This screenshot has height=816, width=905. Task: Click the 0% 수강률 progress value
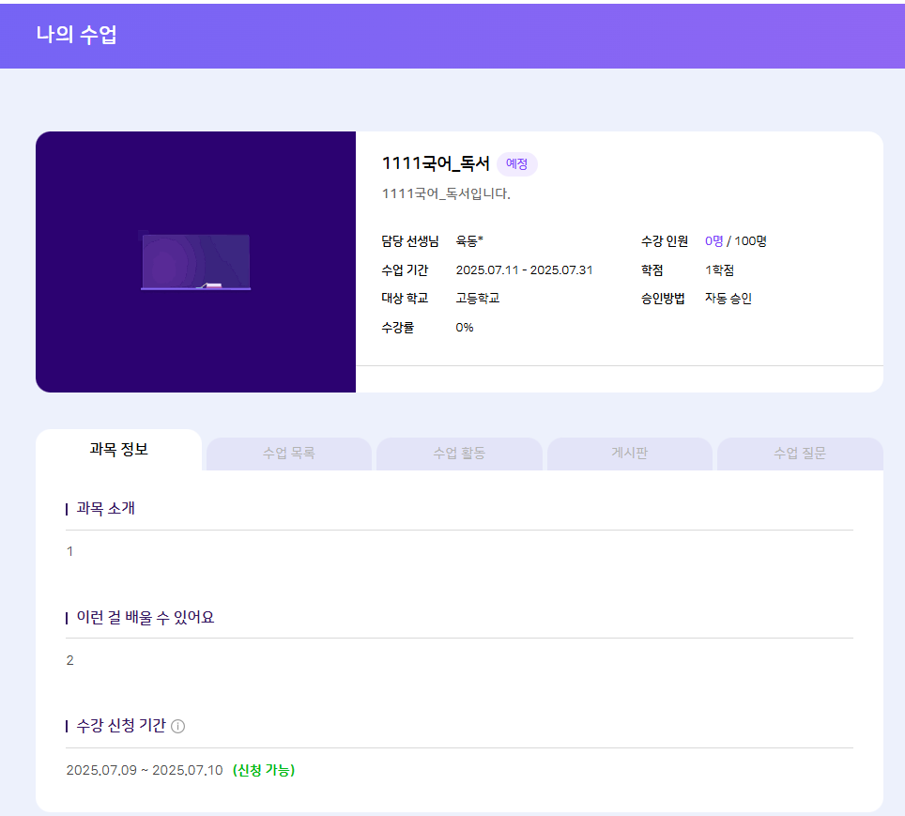click(x=465, y=328)
